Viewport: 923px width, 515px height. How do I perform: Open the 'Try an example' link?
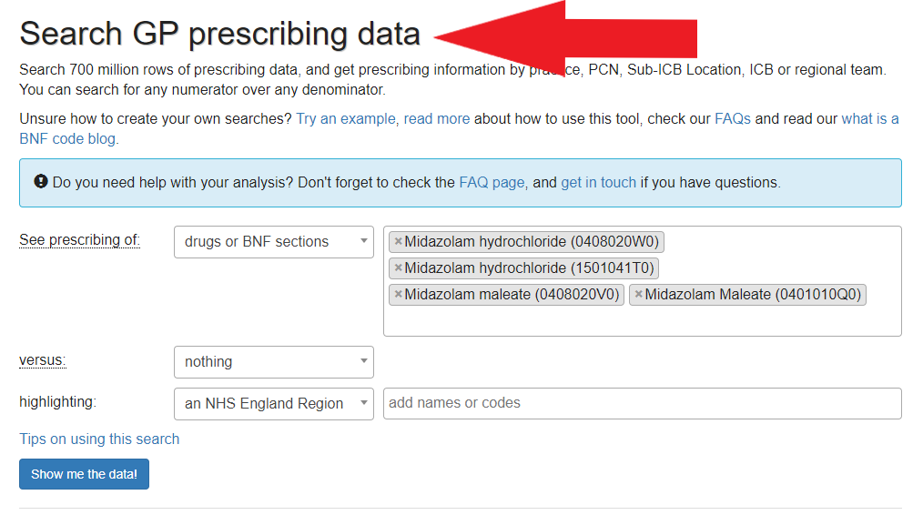tap(346, 119)
